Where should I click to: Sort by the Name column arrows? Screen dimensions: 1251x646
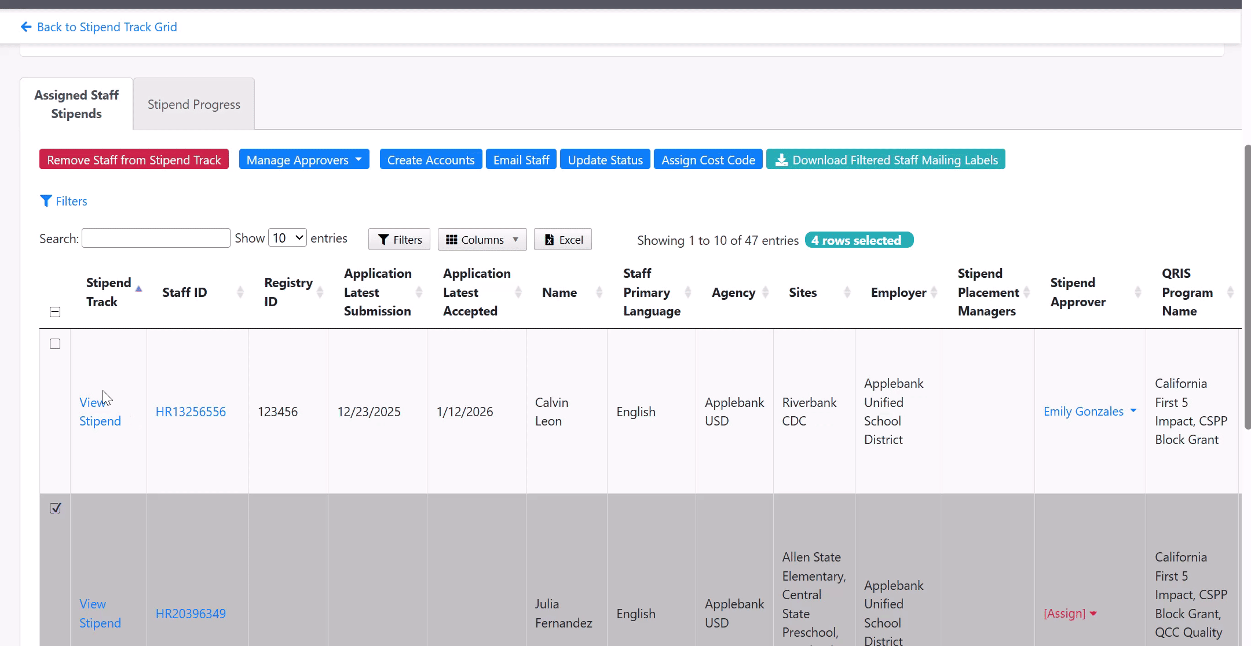pyautogui.click(x=599, y=292)
